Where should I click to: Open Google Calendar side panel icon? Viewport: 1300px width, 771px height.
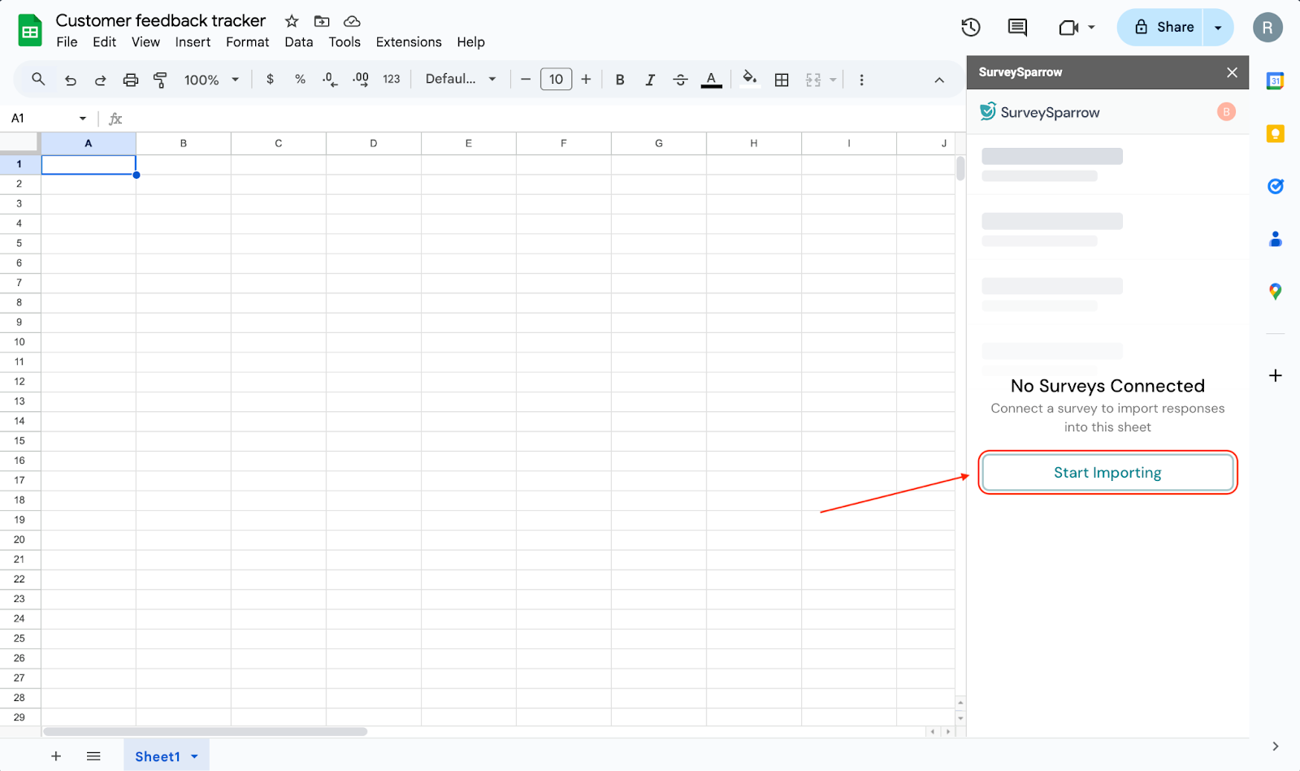click(1275, 81)
